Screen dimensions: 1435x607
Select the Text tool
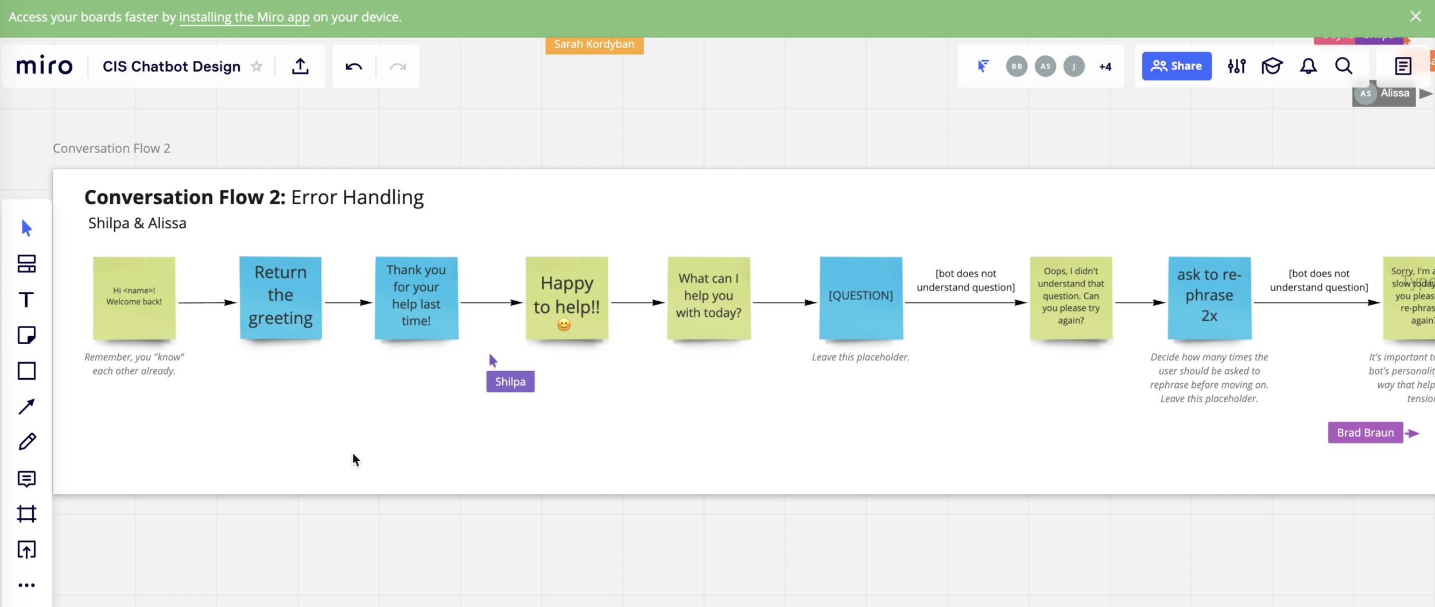26,299
